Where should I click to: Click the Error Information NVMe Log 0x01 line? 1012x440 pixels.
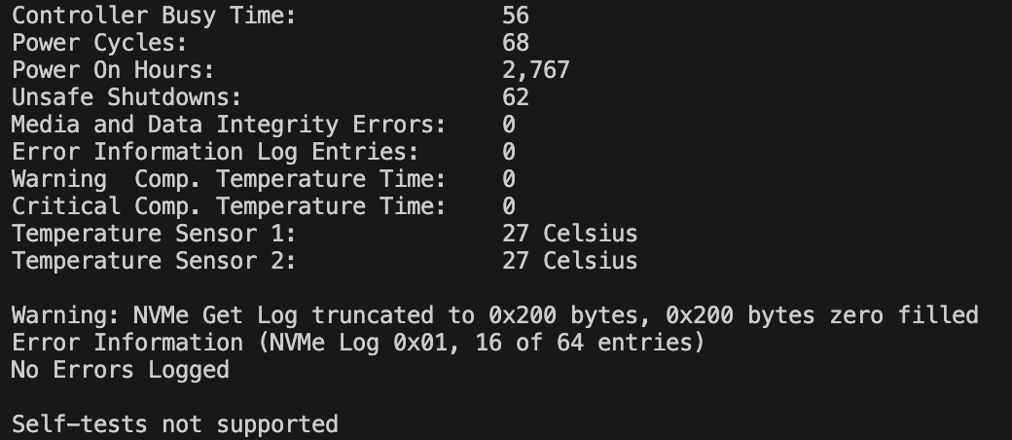[358, 343]
